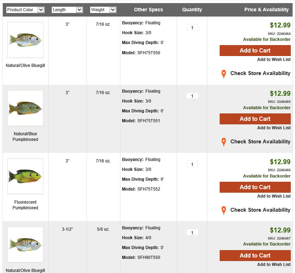
Task: Expand the Length filter dropdown
Action: pos(67,10)
